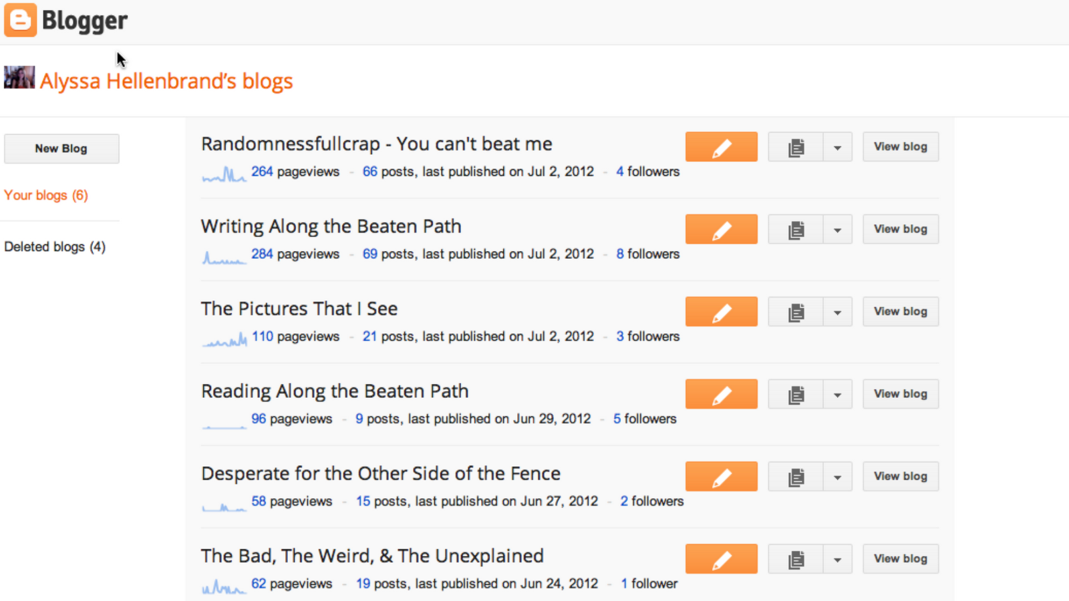Viewport: 1069px width, 601px height.
Task: Click pencil icon for Desperate for the Other Side blog
Action: (x=721, y=476)
